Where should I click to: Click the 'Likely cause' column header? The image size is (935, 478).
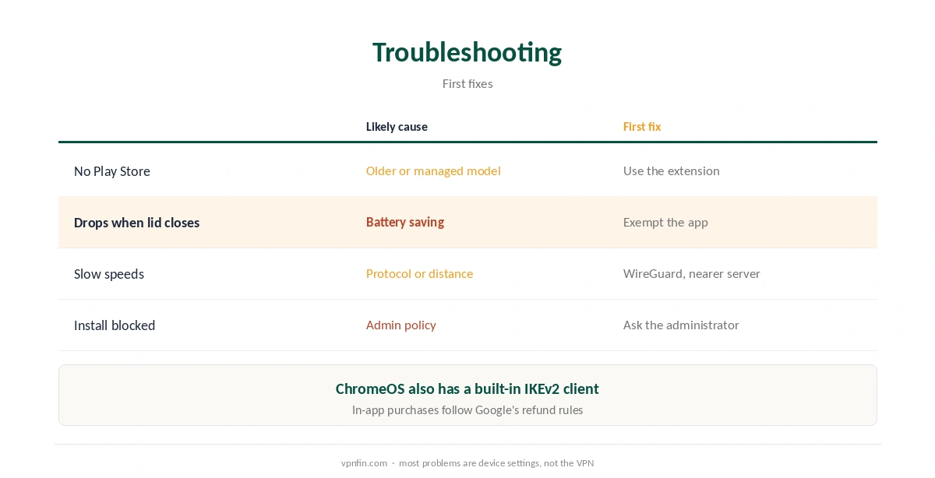click(x=397, y=127)
